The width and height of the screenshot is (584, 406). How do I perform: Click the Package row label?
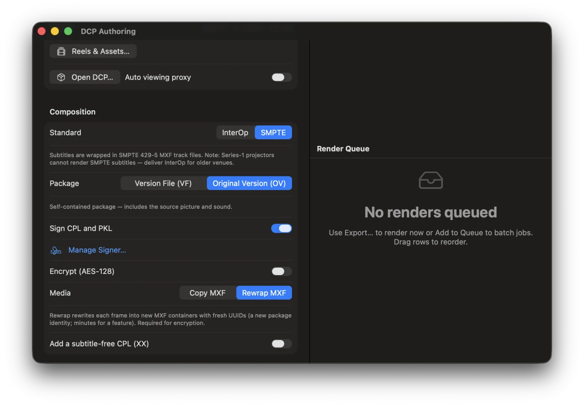click(64, 183)
